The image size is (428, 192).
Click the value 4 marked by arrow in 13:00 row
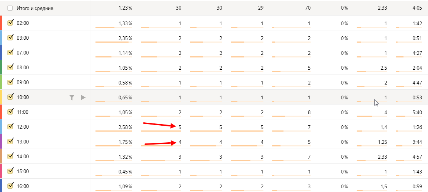tap(179, 142)
